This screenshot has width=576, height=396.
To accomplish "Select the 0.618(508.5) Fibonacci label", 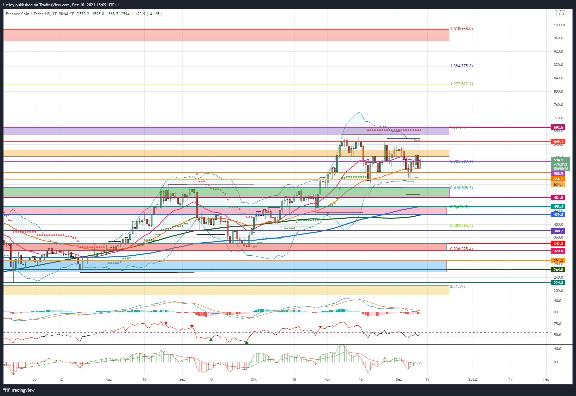I will point(461,188).
